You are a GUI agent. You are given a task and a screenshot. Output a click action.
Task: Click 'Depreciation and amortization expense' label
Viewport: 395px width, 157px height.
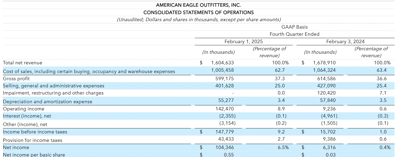coord(48,102)
